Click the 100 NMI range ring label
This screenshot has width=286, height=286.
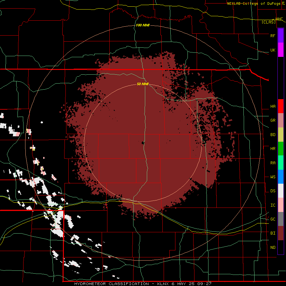click(x=143, y=25)
